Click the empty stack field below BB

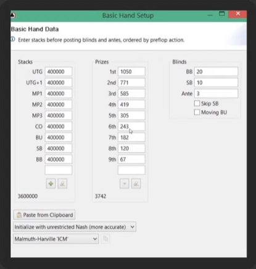(x=59, y=170)
